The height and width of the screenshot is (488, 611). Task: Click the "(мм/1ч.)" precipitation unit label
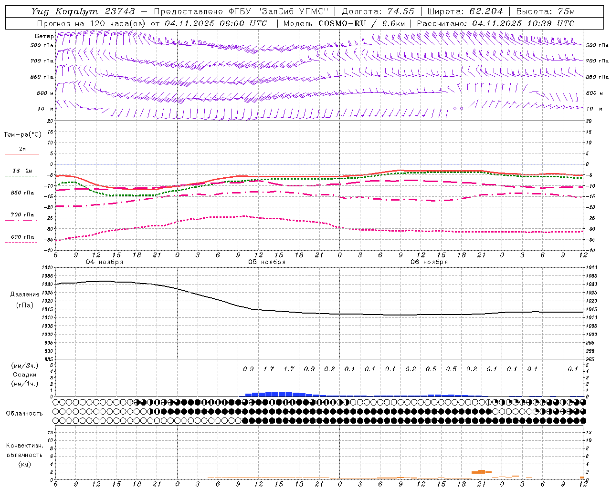click(25, 384)
